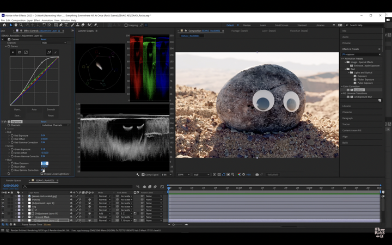Select the Brush tool

click(x=72, y=25)
